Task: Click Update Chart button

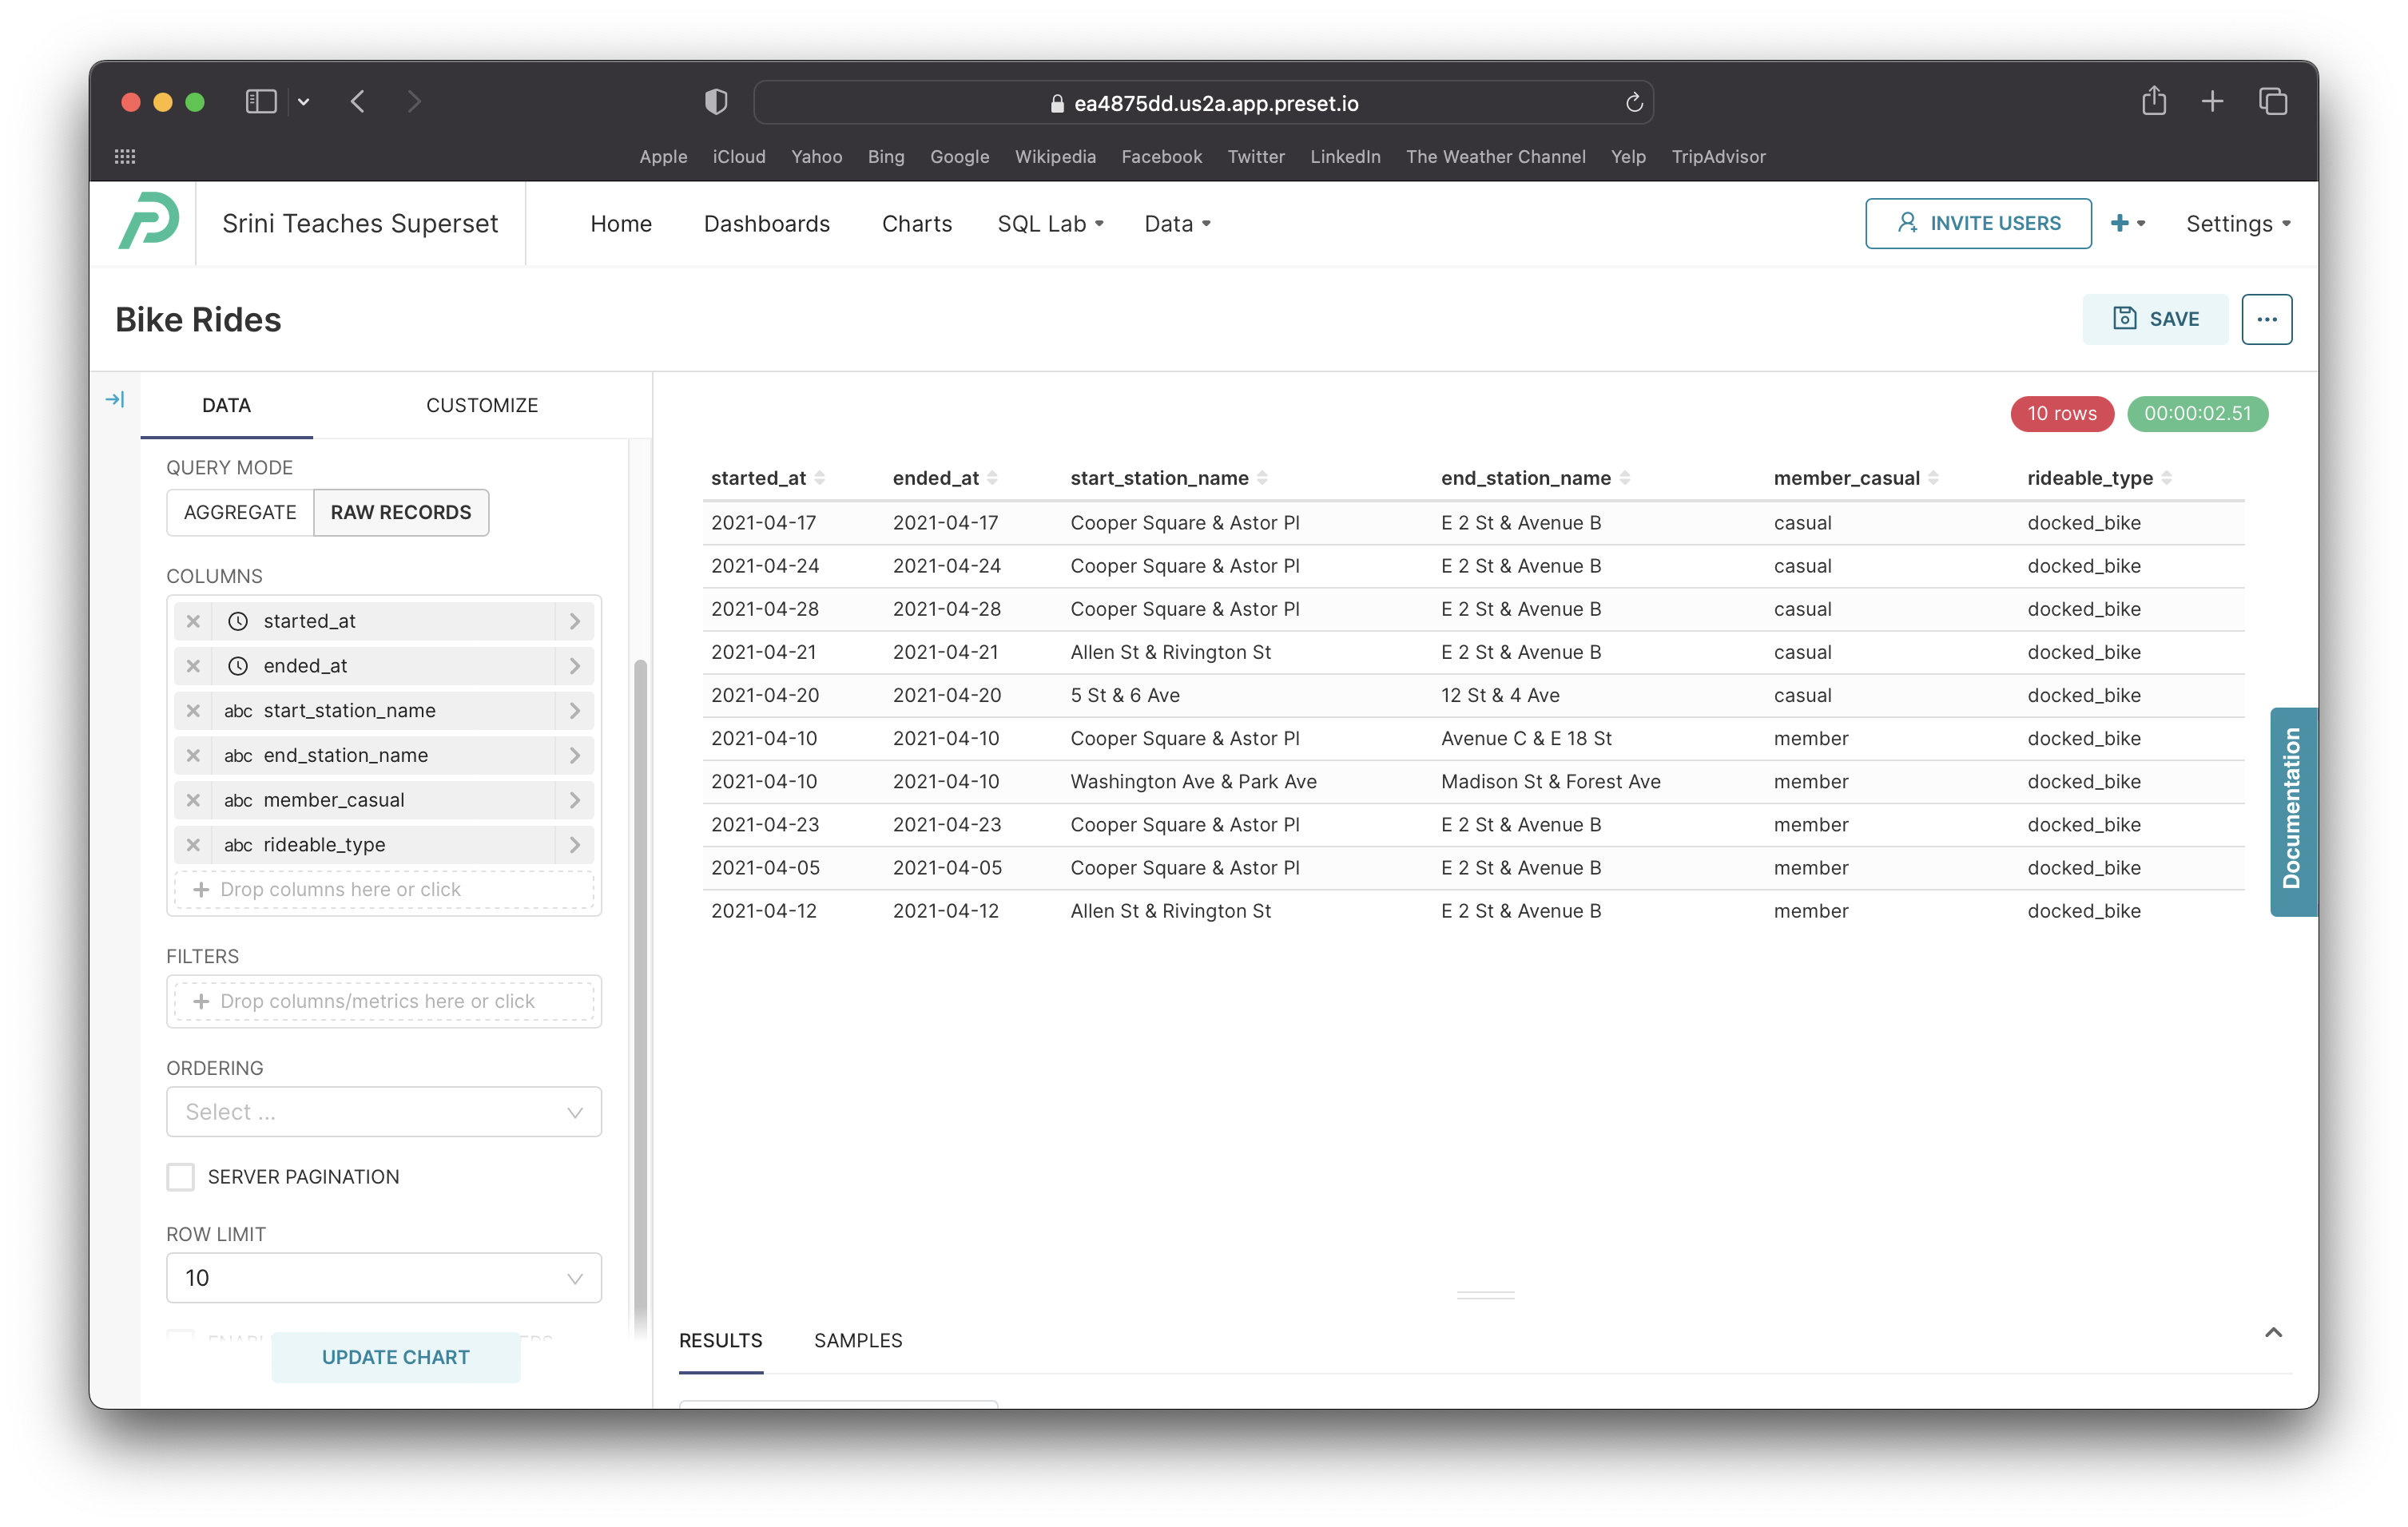Action: [395, 1357]
